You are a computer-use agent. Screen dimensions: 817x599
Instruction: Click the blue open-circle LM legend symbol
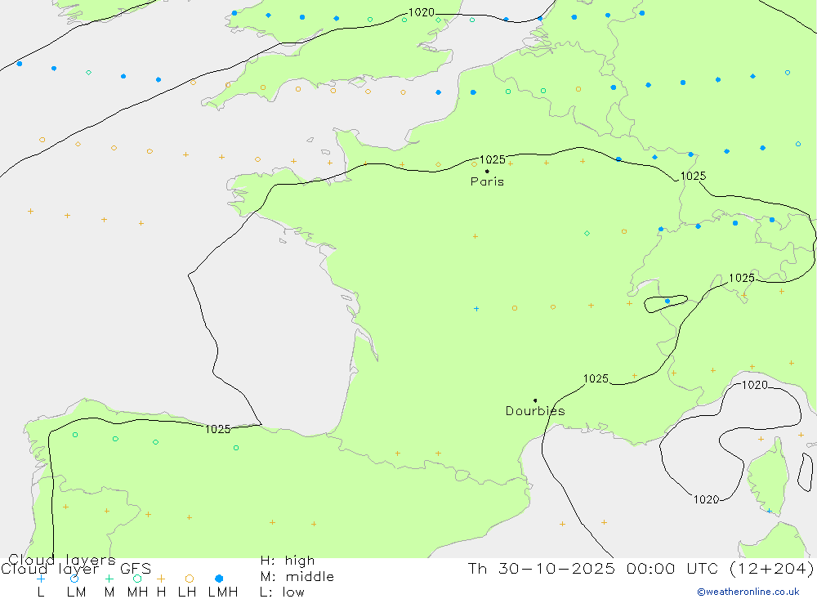[x=74, y=579]
